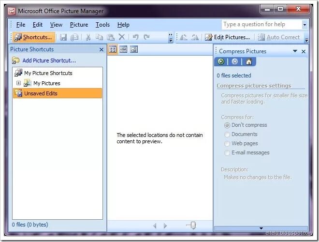Image resolution: width=319 pixels, height=242 pixels.
Task: Click the Copy icon
Action: (99, 37)
